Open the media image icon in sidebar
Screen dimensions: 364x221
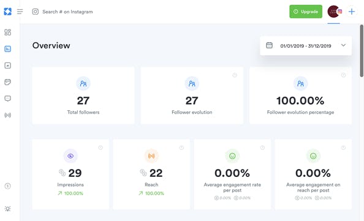coord(8,66)
